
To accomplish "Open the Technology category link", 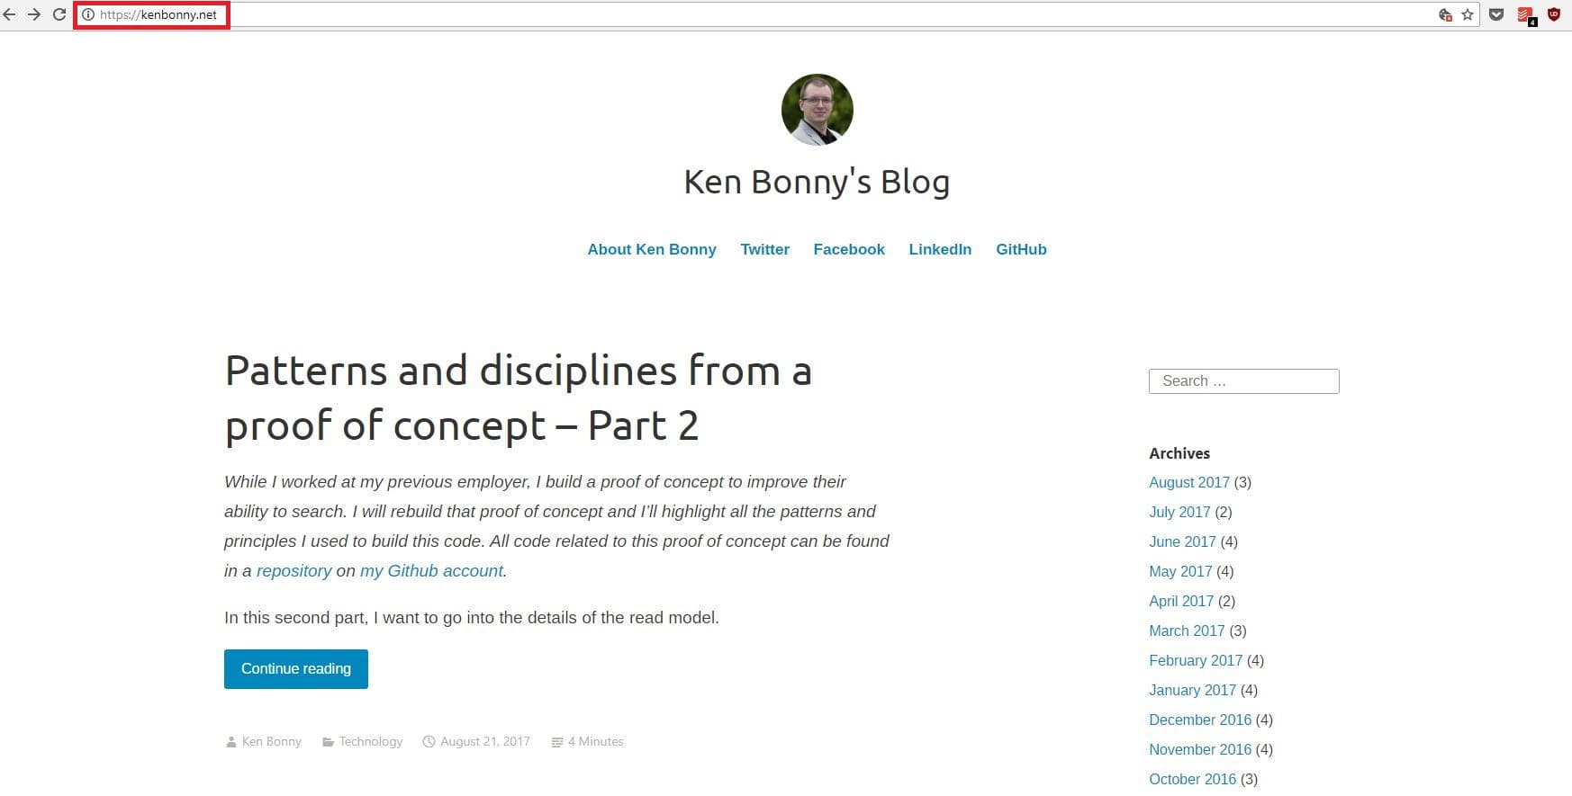I will pyautogui.click(x=370, y=742).
